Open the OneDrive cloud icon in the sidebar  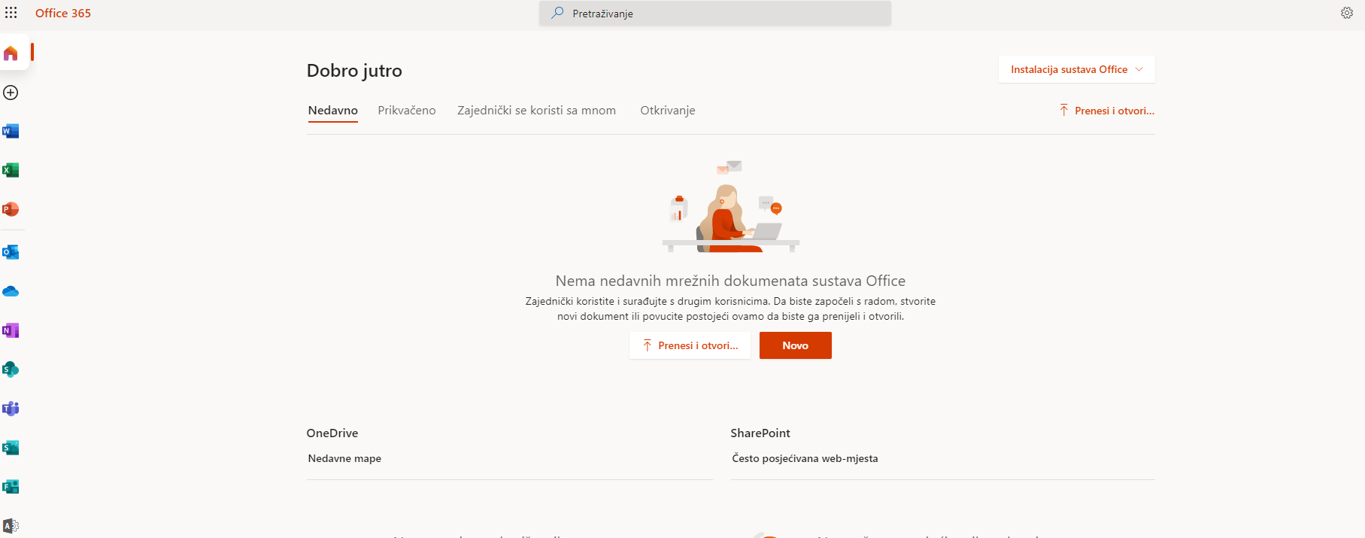[11, 291]
